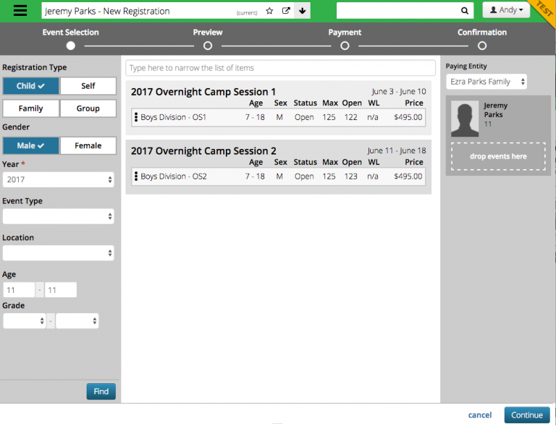Click the Jeremy Parks - New Registration title
Image resolution: width=556 pixels, height=426 pixels.
click(107, 11)
